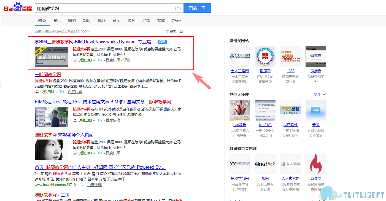This screenshot has height=201, width=386.
Task: Open the 知道 tab
Action: pyautogui.click(x=87, y=20)
